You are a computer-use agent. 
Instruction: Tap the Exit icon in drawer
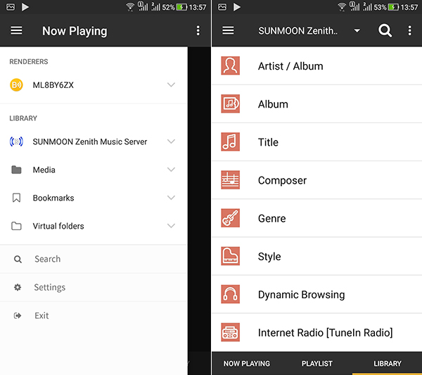(x=18, y=315)
